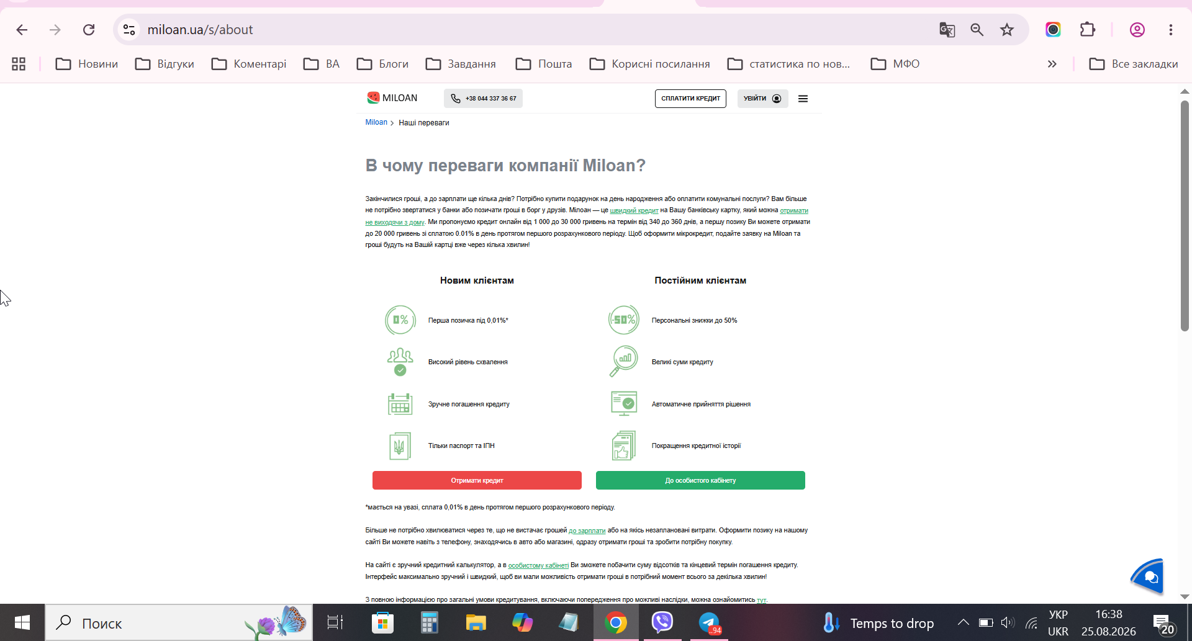Launch Microsoft Store from the taskbar
1192x641 pixels.
coord(382,622)
